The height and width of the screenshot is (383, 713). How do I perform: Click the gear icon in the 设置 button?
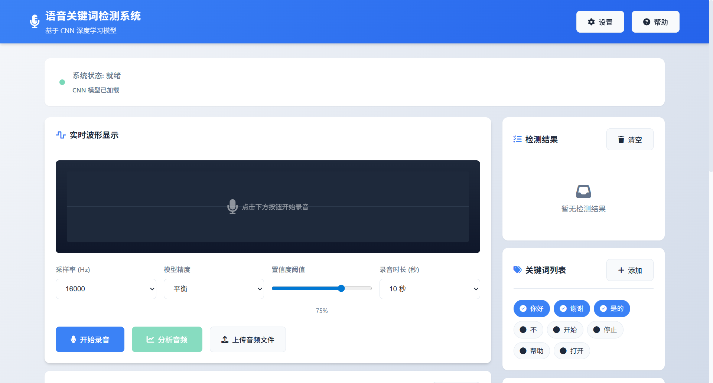(x=592, y=22)
